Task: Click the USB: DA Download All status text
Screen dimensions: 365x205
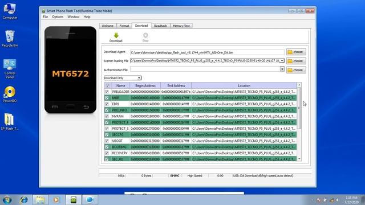Action: 263,176
